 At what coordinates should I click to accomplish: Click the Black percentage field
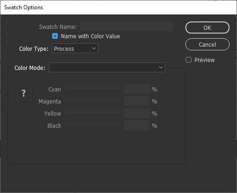tap(137, 125)
